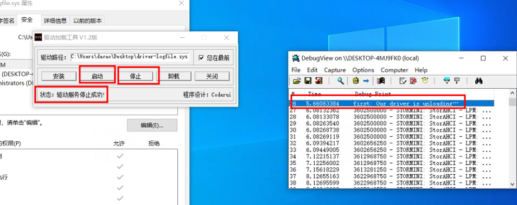Click the clock Time Format icon

click(425, 81)
